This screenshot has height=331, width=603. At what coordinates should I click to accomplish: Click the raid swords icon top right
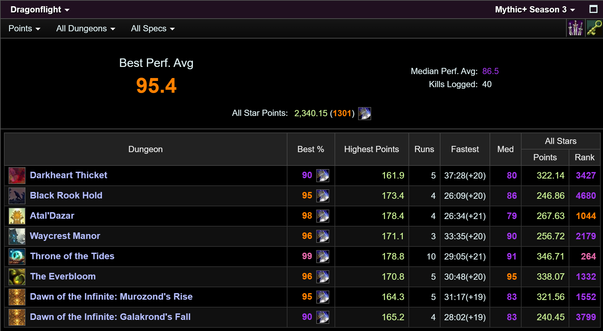click(576, 28)
